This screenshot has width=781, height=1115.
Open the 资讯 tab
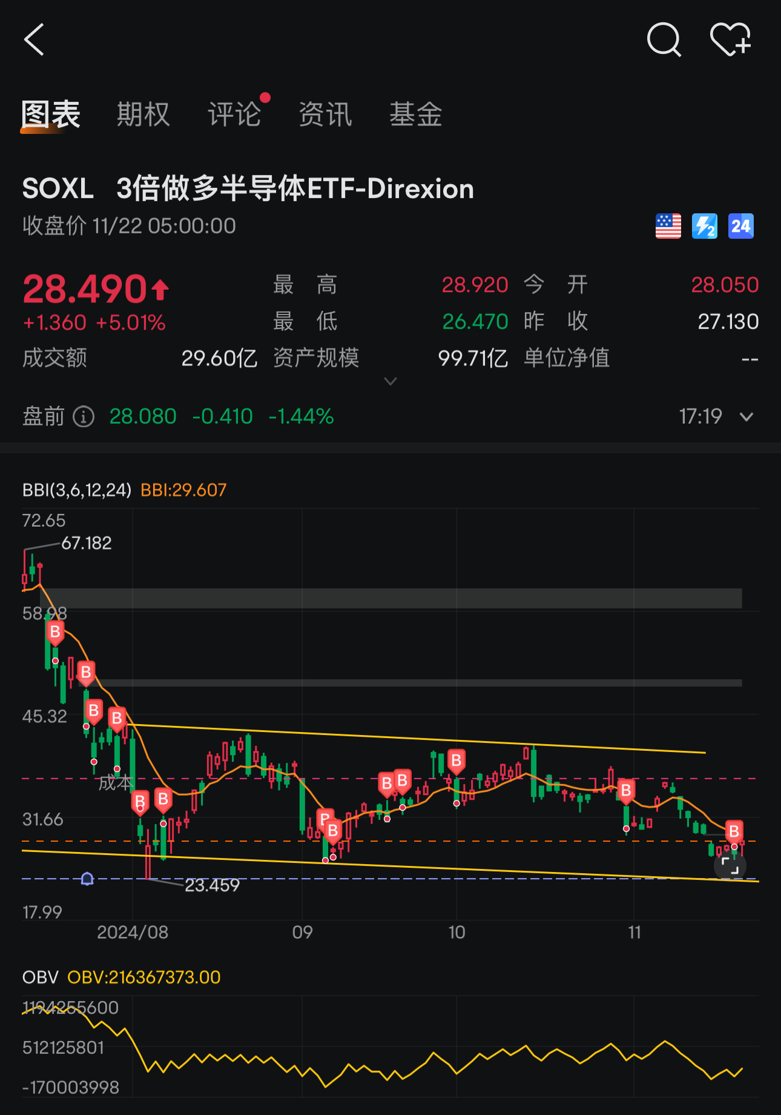(x=326, y=114)
